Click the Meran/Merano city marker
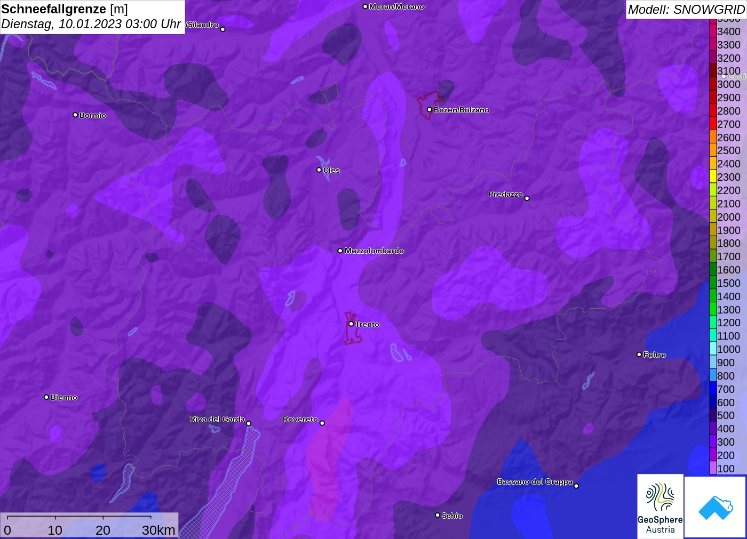The height and width of the screenshot is (539, 747). click(365, 6)
